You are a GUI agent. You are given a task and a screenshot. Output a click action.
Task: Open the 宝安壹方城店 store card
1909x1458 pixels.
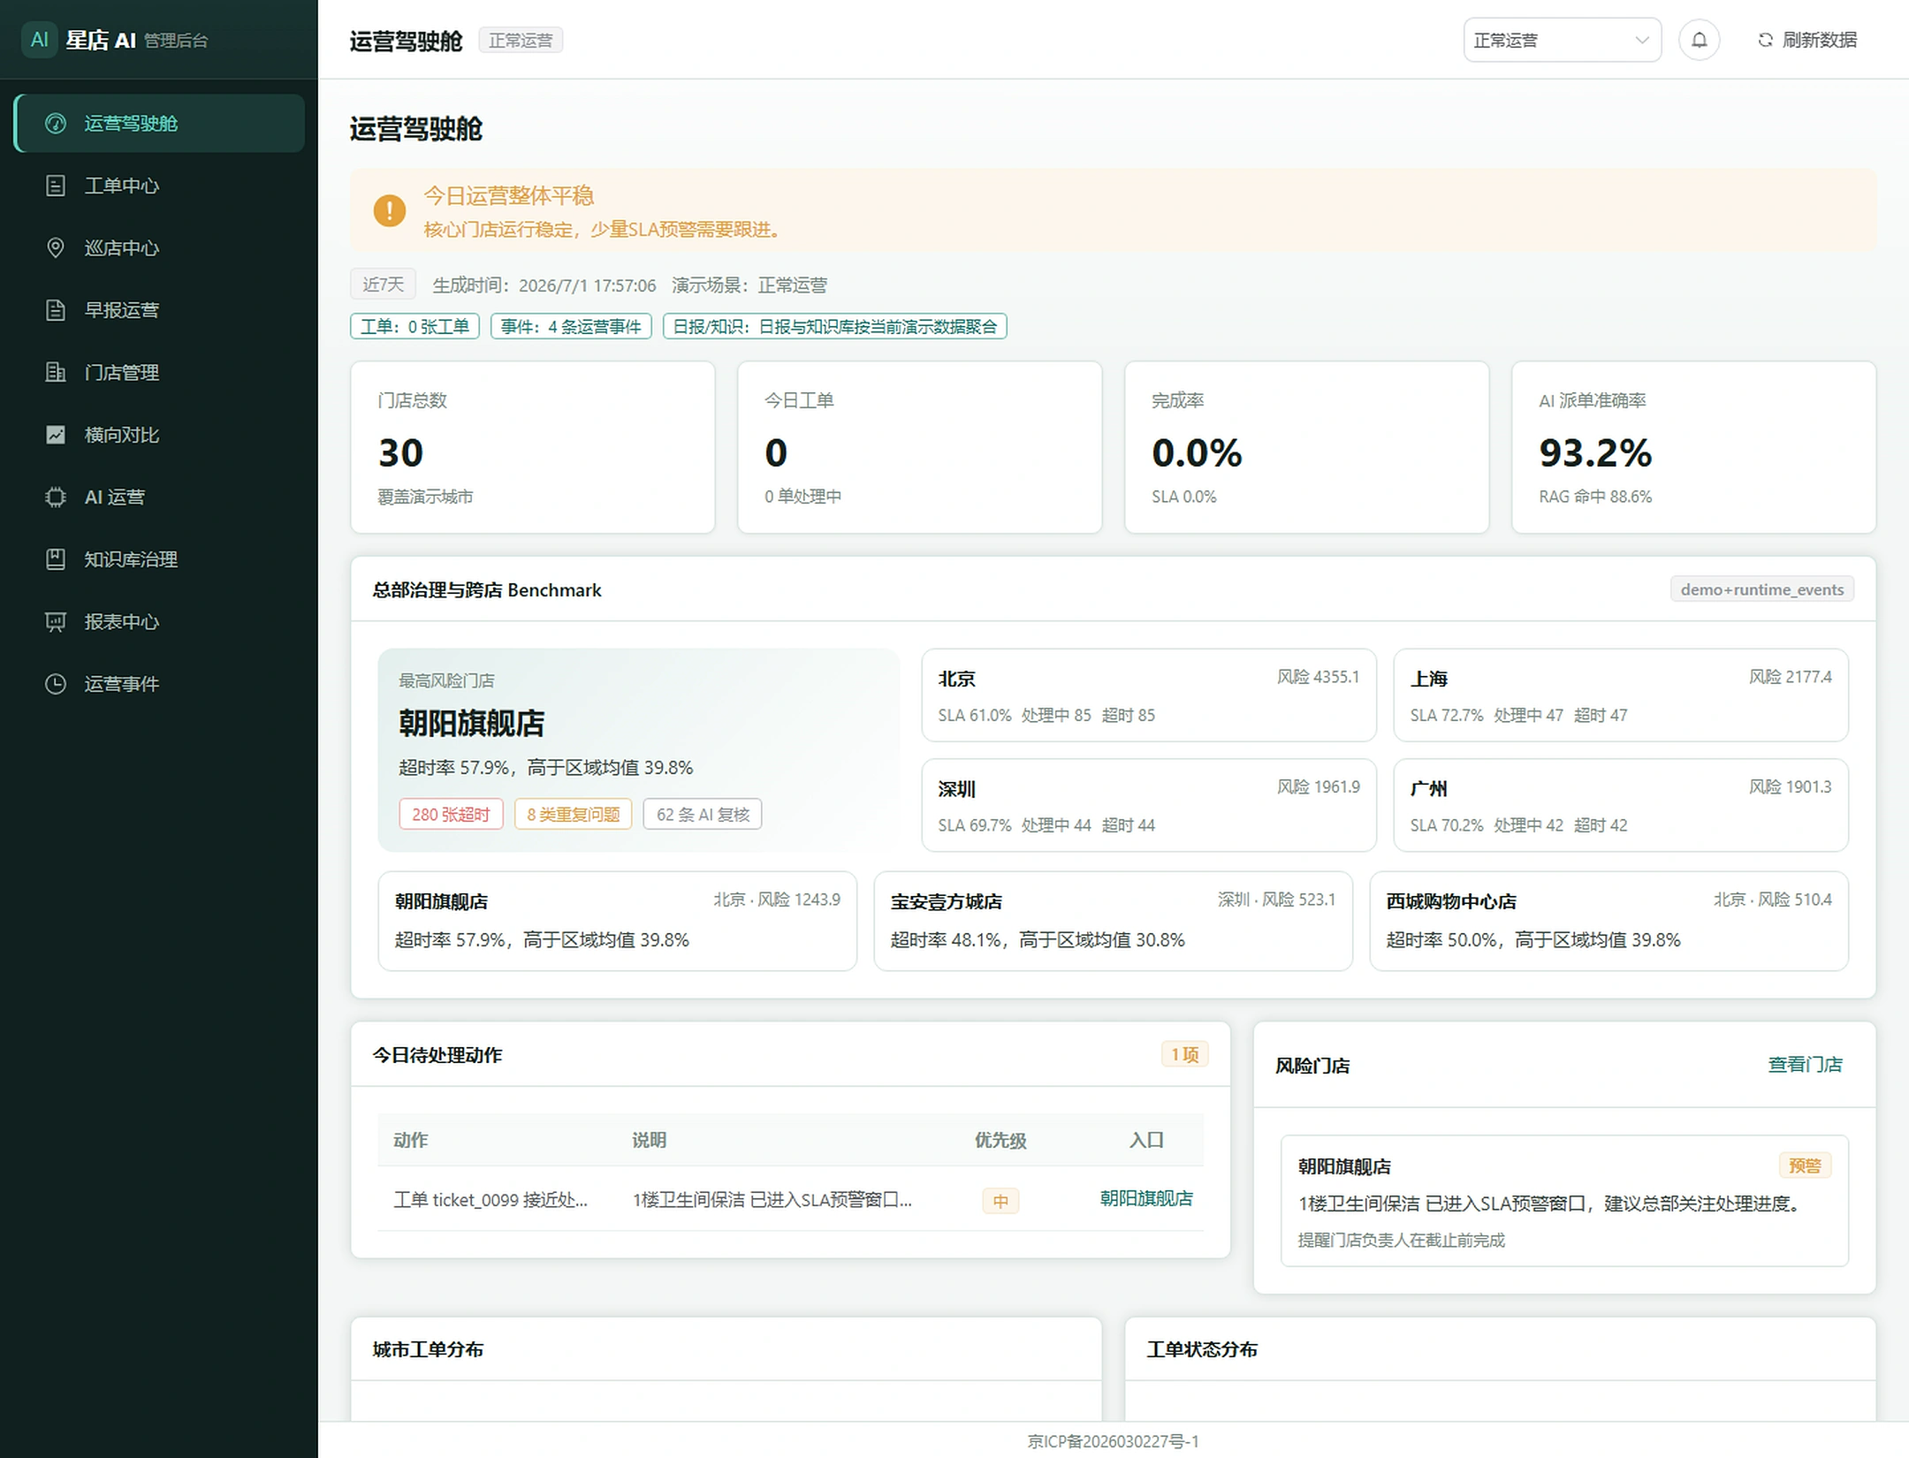[1113, 921]
